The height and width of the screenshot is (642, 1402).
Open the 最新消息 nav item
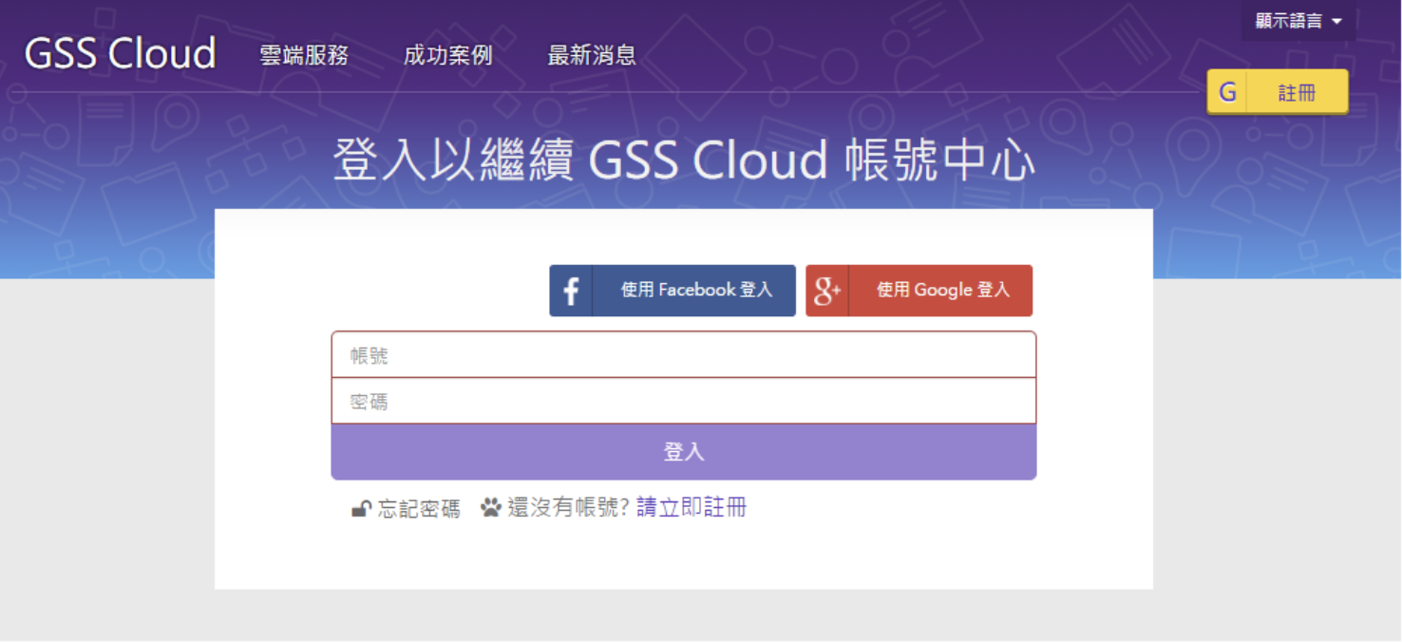(592, 55)
